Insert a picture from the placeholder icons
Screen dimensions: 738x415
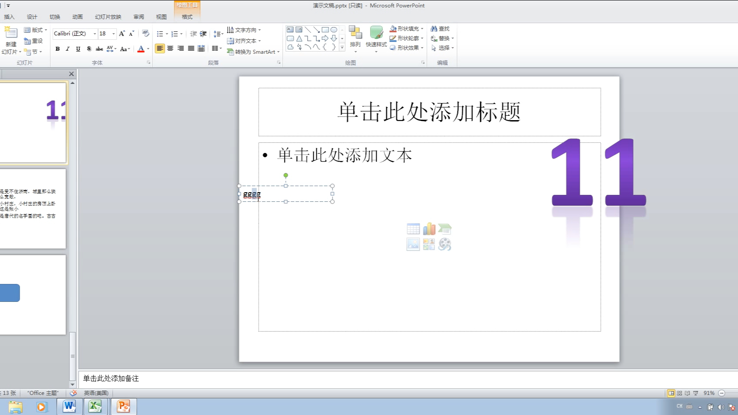click(x=412, y=245)
